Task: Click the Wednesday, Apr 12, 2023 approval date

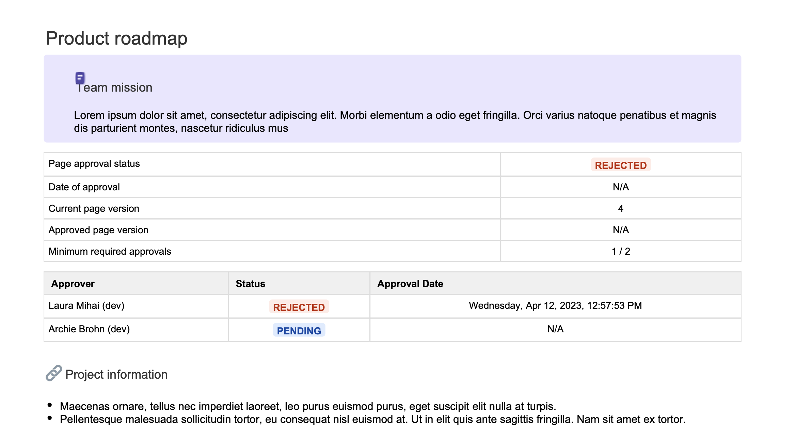Action: click(x=555, y=305)
